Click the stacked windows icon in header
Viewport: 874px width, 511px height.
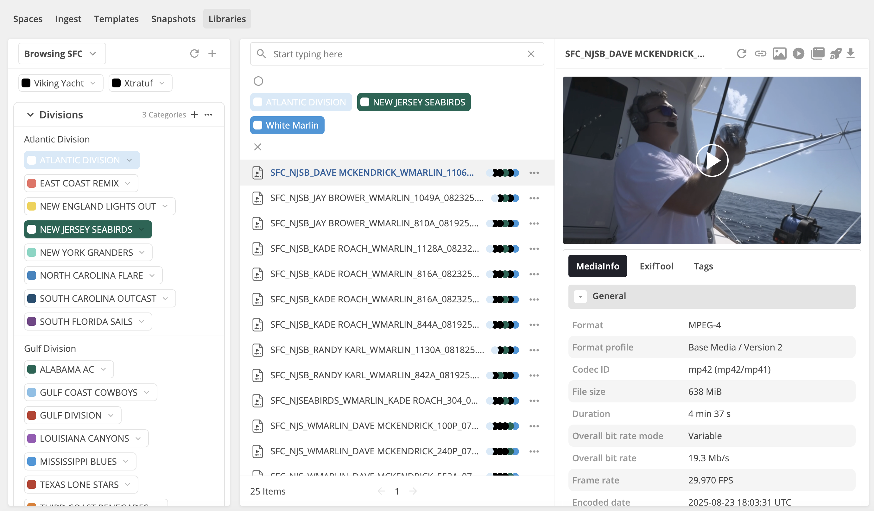(x=817, y=54)
